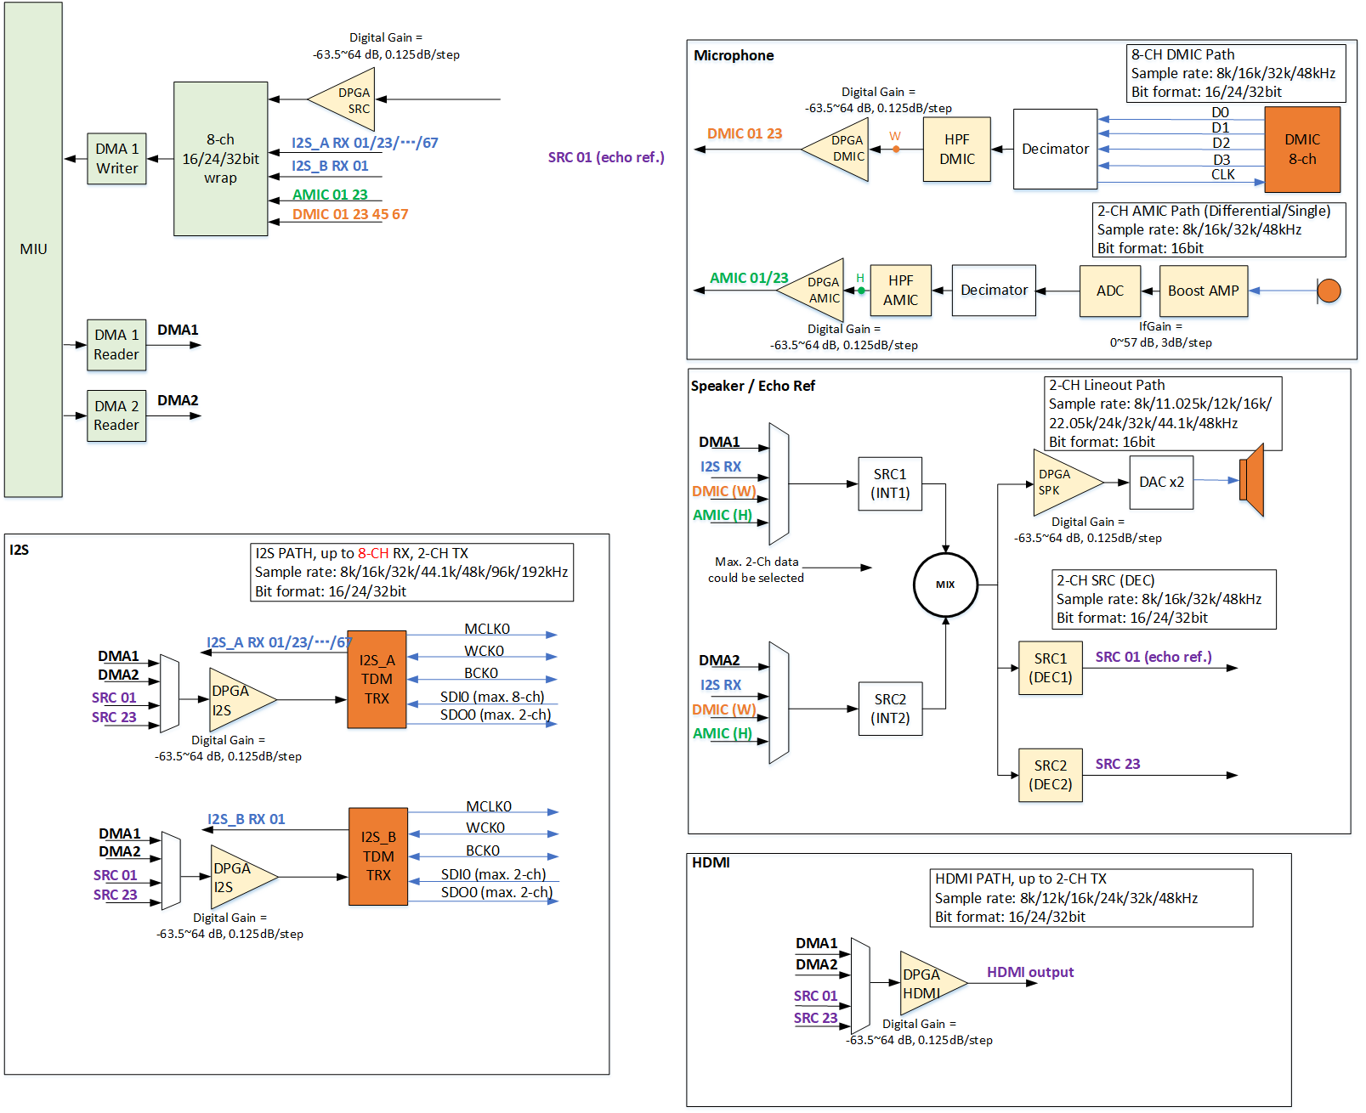Select DPGA I2S triangle feeding I2S_A TDM TRX

click(x=243, y=699)
